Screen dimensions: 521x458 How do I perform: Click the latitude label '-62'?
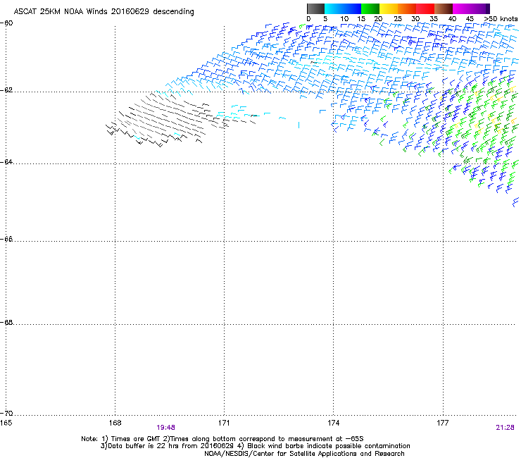pos(7,90)
